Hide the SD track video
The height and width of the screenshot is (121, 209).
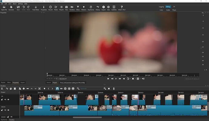pos(8,100)
